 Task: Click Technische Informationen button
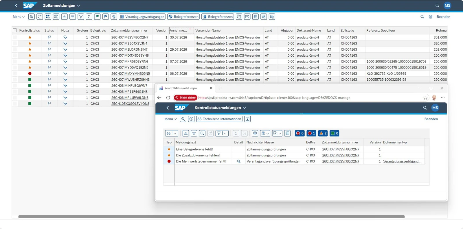coord(219,119)
